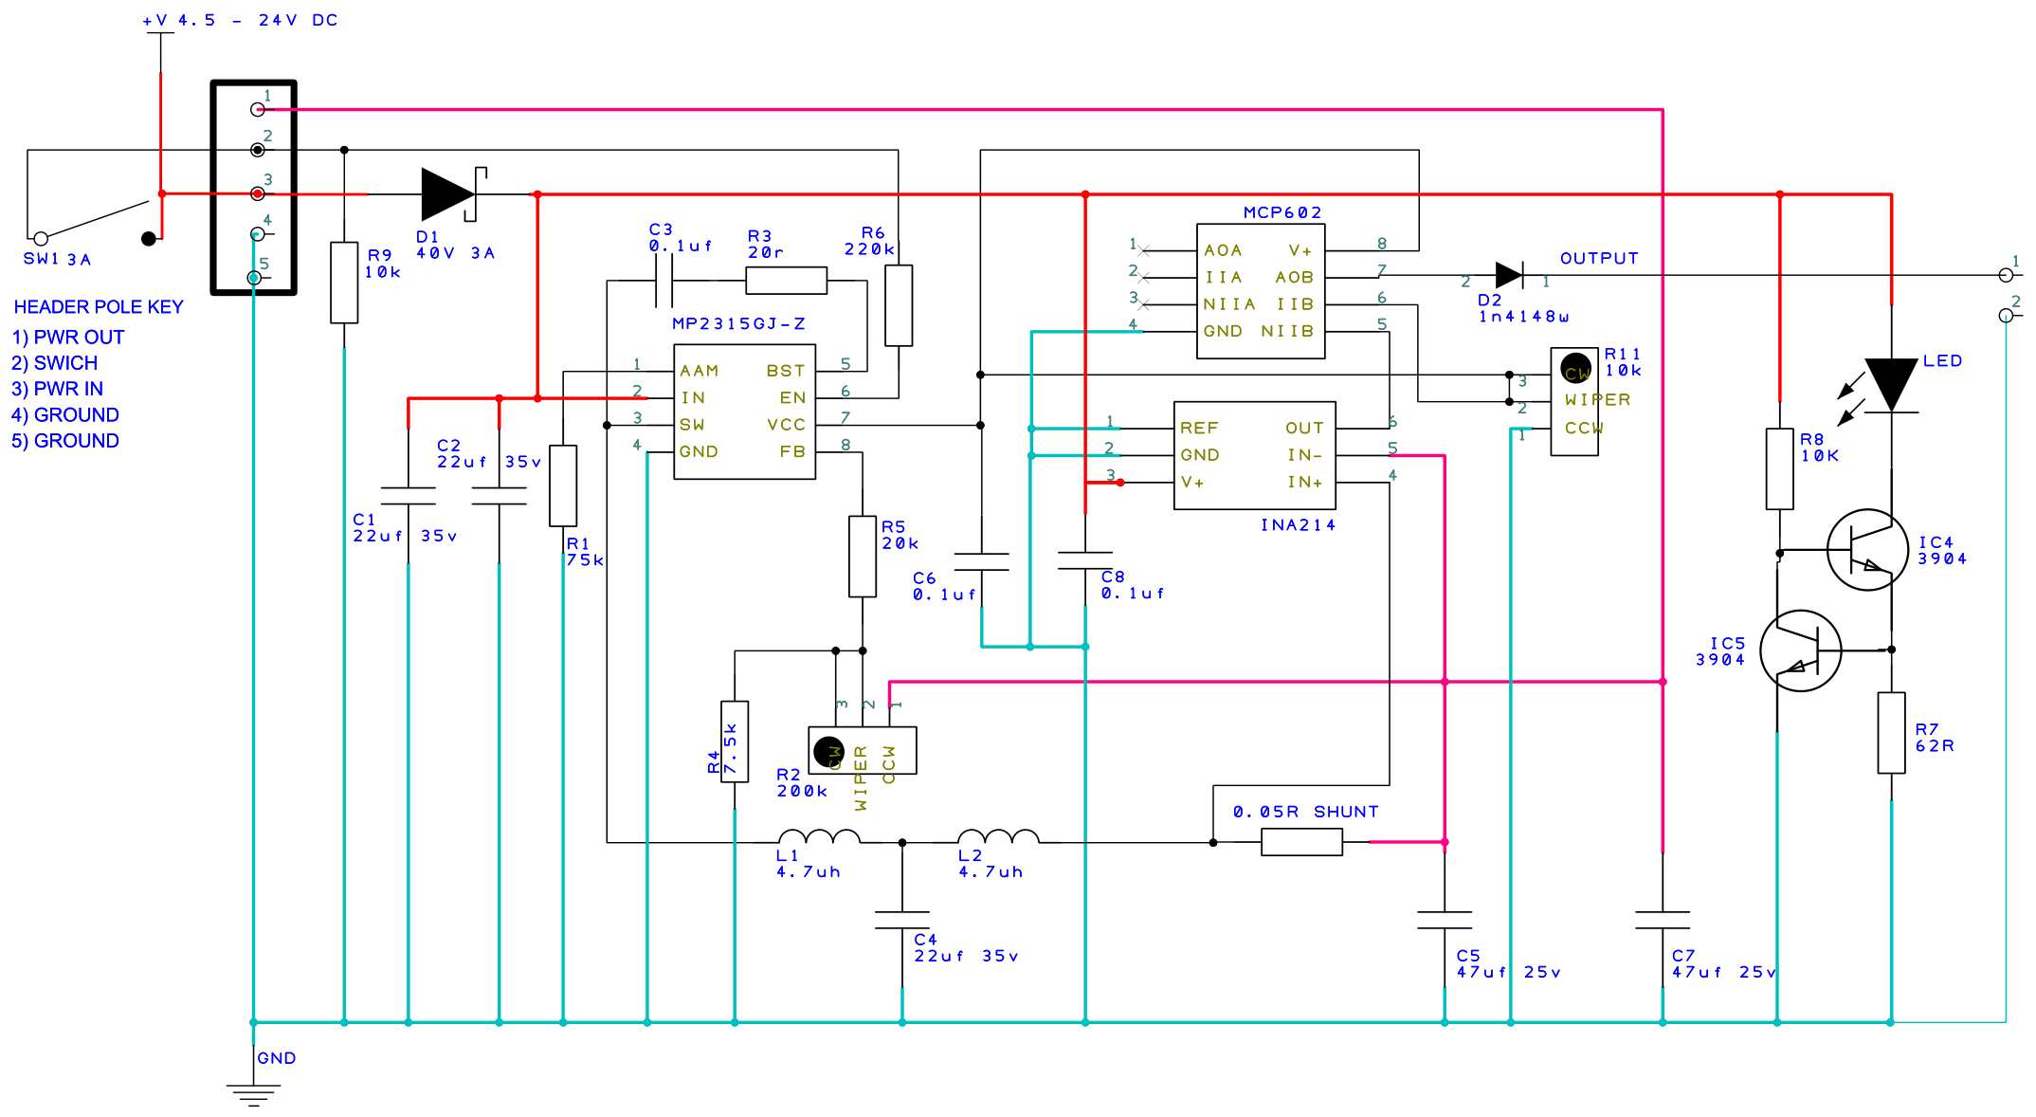Image resolution: width=2036 pixels, height=1117 pixels.
Task: Select the C7 47uf capacitor plates
Action: tap(1663, 921)
